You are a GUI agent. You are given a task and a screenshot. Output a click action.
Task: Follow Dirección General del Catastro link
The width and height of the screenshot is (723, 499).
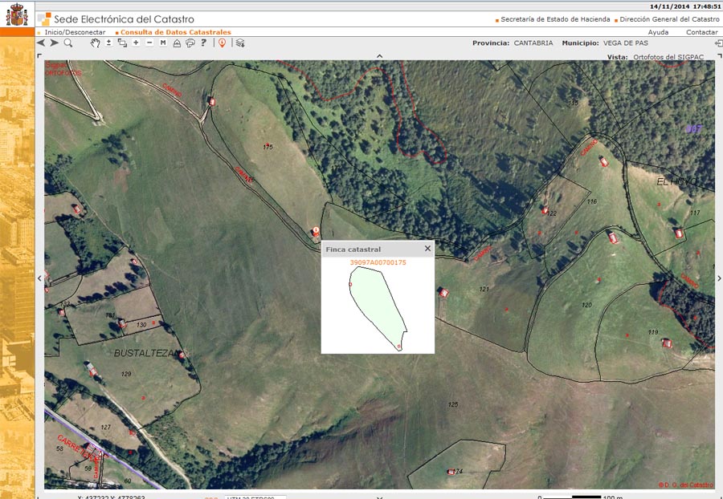click(669, 19)
